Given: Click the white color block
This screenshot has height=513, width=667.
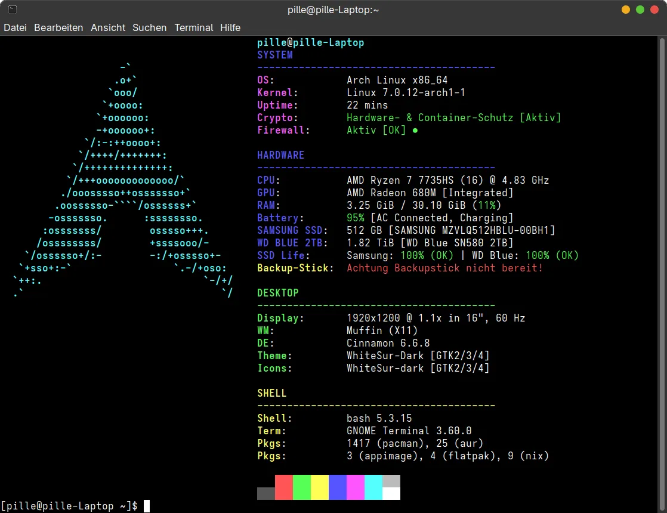Looking at the screenshot, I should pos(391,493).
